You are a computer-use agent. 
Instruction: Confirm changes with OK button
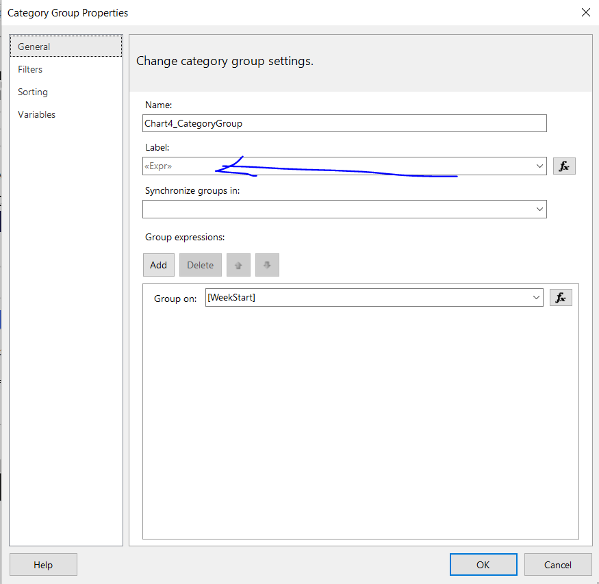tap(483, 565)
